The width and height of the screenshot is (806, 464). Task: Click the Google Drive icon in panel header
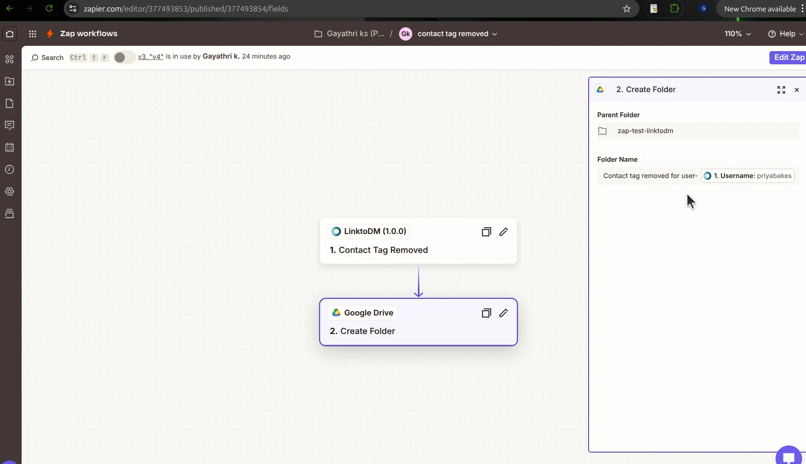click(x=600, y=89)
